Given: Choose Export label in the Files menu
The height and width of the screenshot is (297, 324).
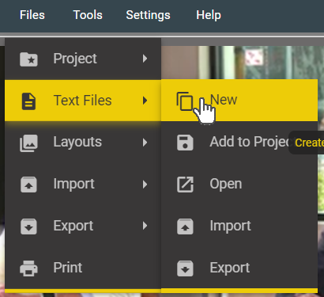Looking at the screenshot, I should (73, 226).
